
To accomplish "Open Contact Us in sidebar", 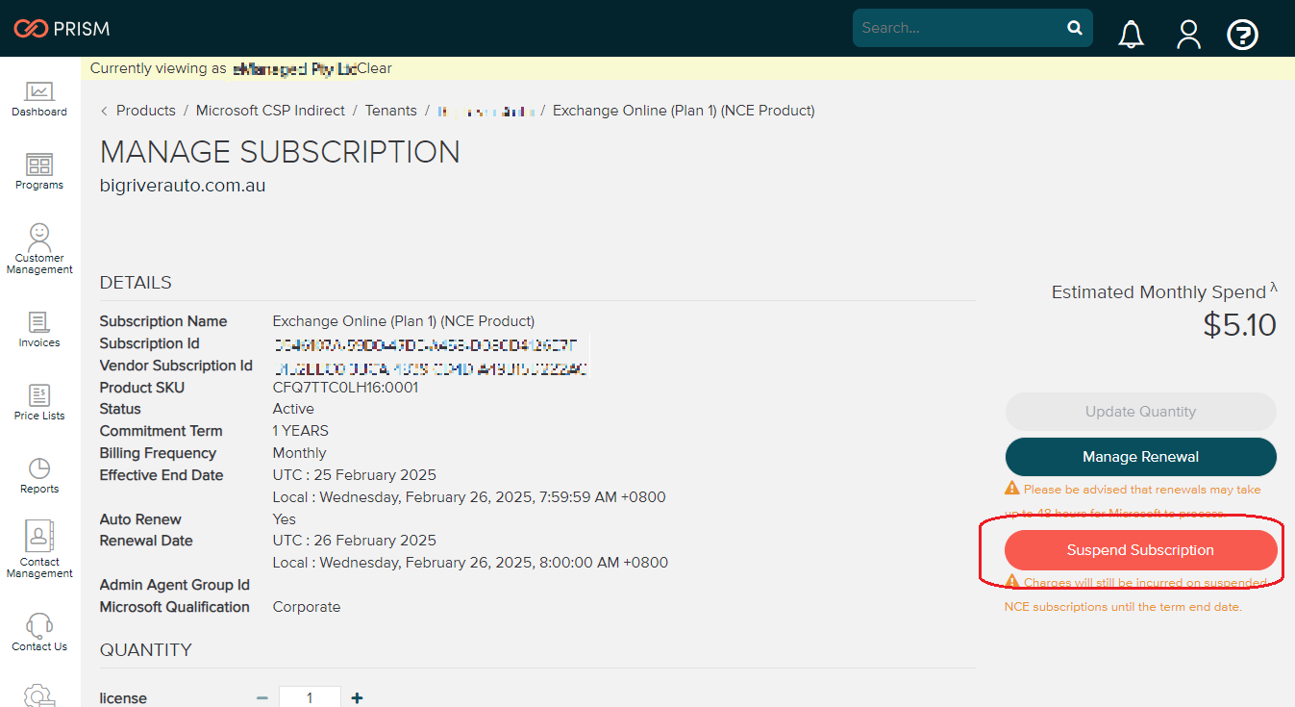I will [39, 632].
